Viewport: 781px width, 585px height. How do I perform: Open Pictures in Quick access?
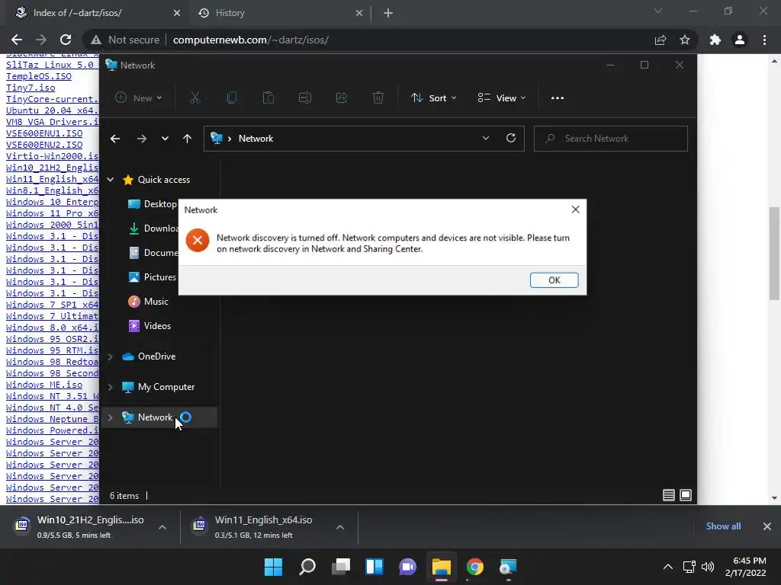[x=153, y=277]
